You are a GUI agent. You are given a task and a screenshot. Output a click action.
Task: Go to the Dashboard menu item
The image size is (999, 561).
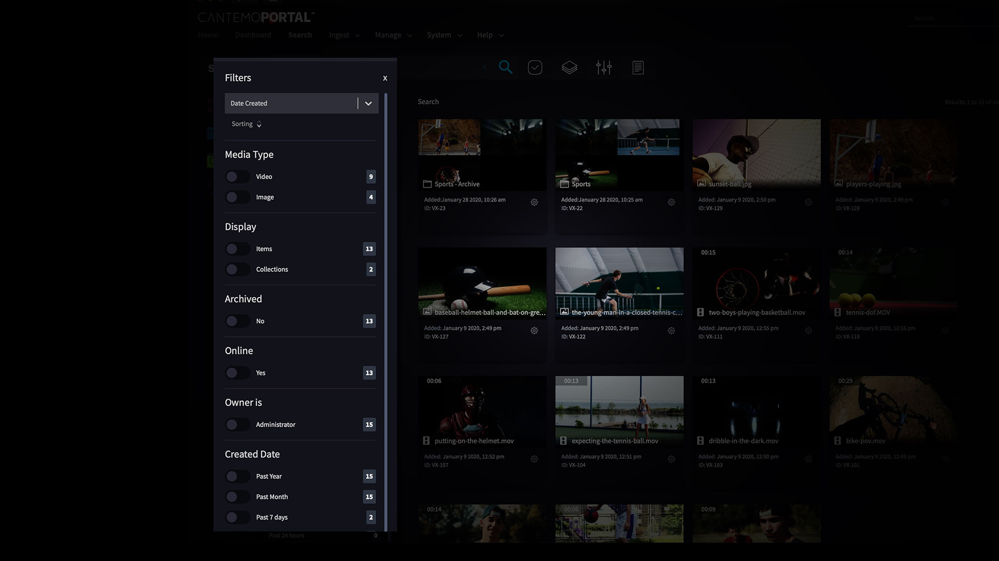pos(253,35)
